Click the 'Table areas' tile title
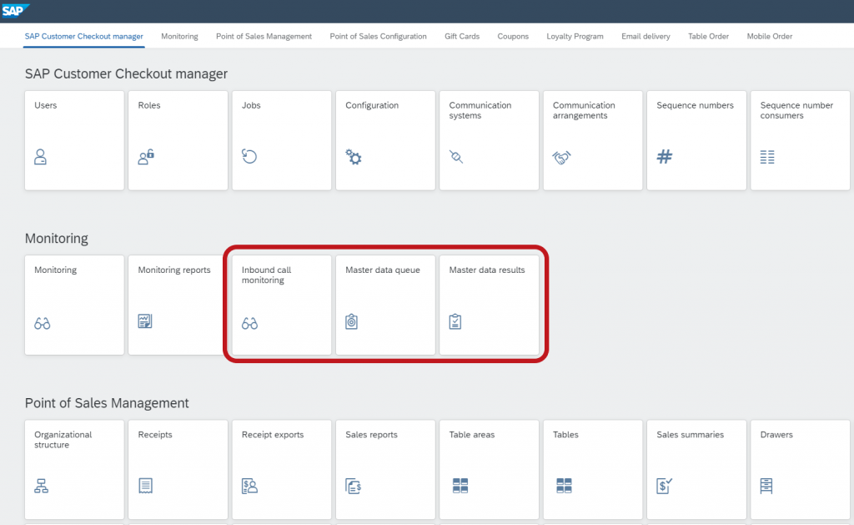The image size is (854, 525). [472, 435]
